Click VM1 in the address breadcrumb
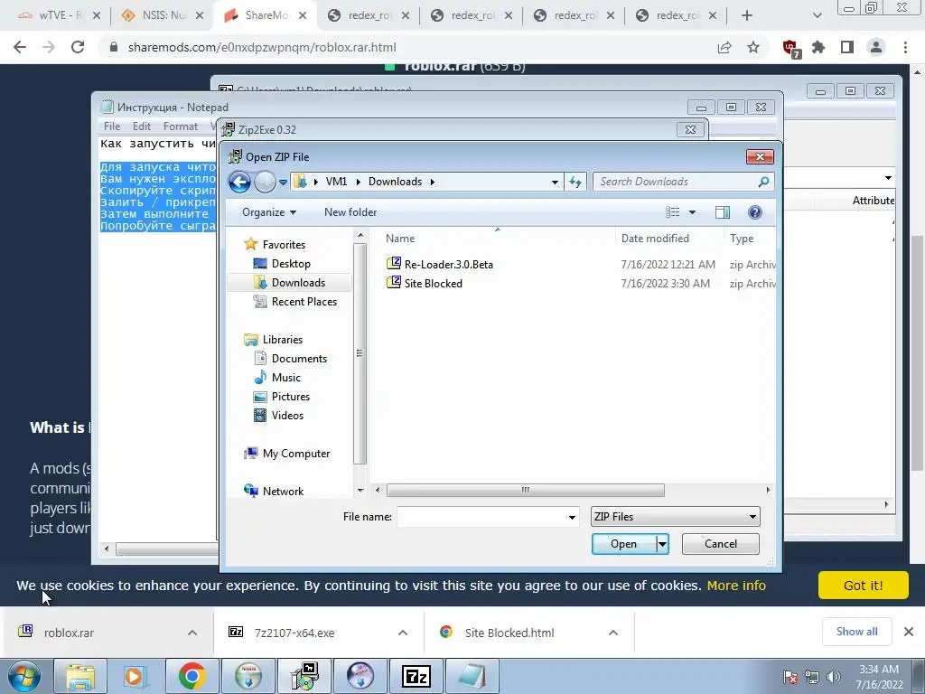 336,182
